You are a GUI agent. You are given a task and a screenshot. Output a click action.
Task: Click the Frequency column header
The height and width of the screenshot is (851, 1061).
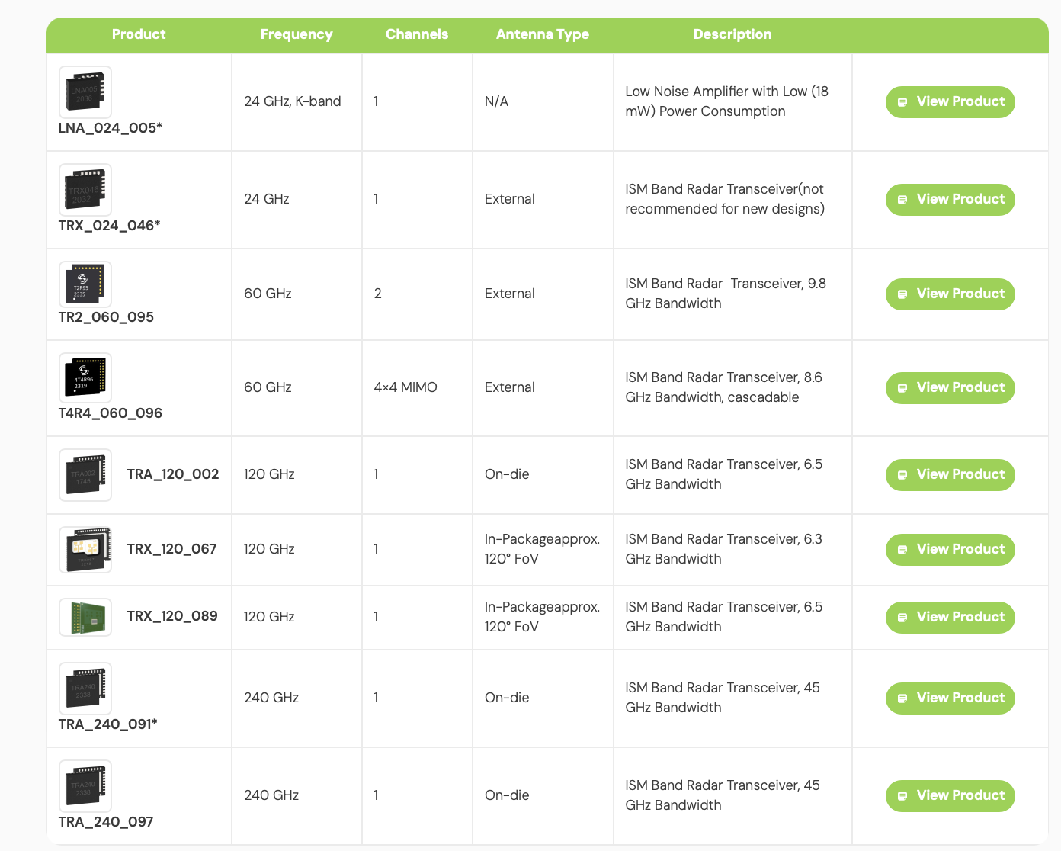point(297,34)
